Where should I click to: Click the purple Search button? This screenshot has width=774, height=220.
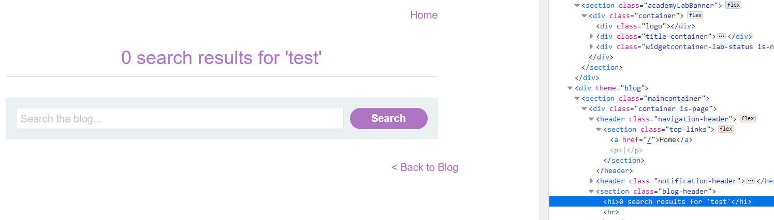[x=388, y=118]
